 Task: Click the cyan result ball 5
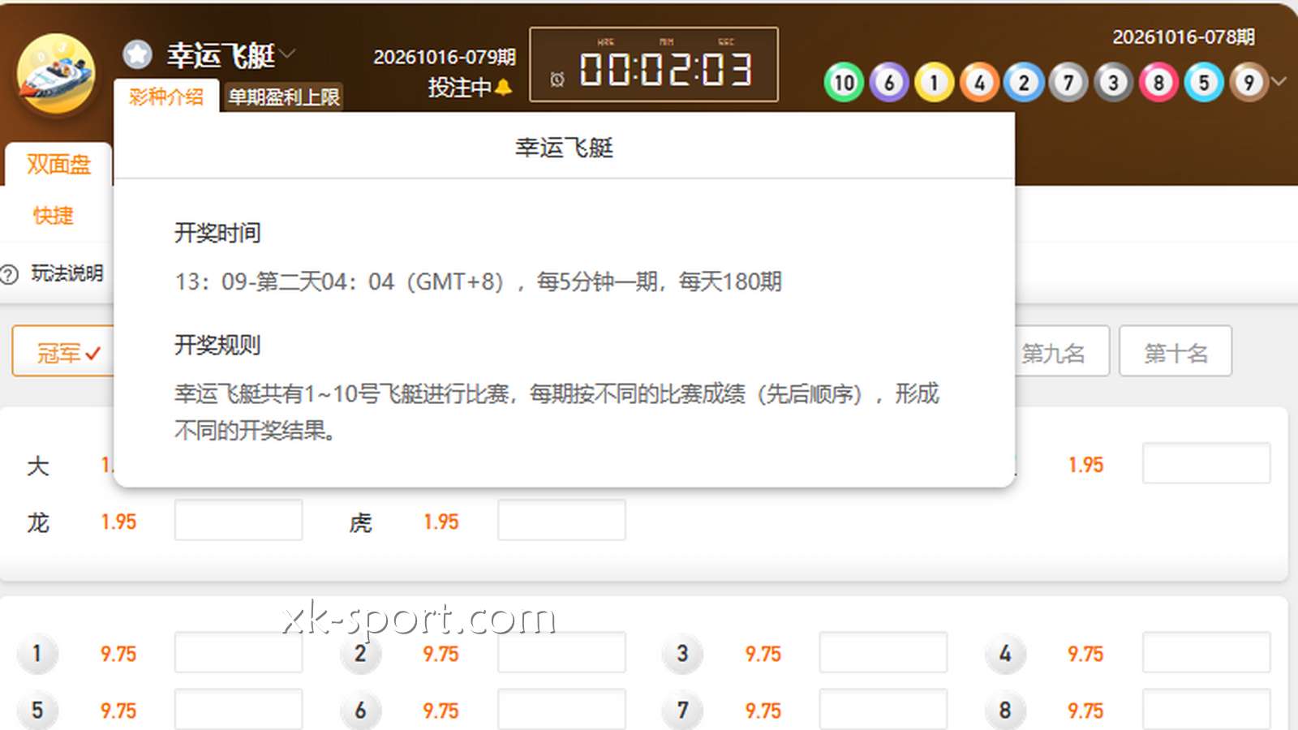point(1204,82)
